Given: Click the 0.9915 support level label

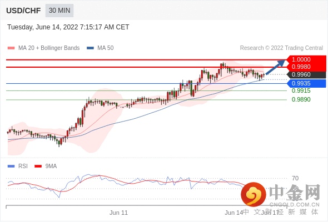Looking at the screenshot, I should click(301, 90).
